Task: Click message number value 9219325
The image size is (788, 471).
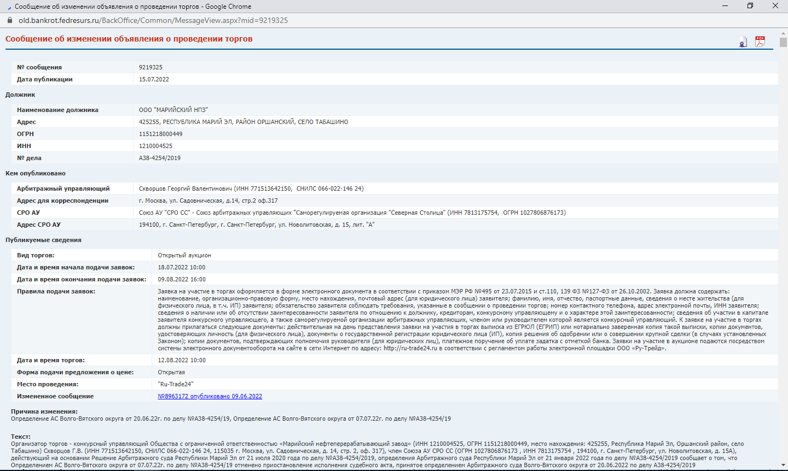Action: click(x=150, y=67)
